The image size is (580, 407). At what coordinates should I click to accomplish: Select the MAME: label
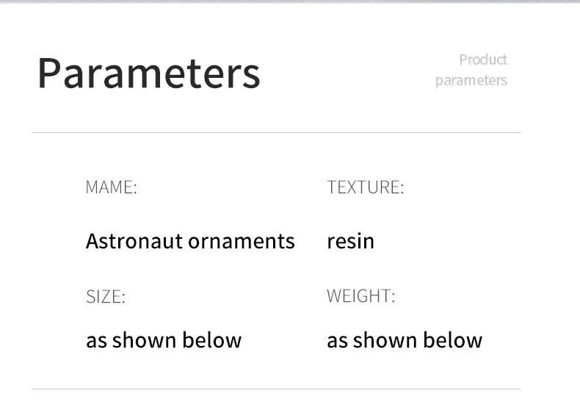[112, 187]
